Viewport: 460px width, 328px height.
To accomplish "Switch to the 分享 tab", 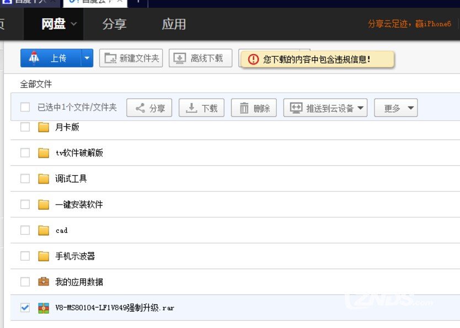I will click(114, 24).
